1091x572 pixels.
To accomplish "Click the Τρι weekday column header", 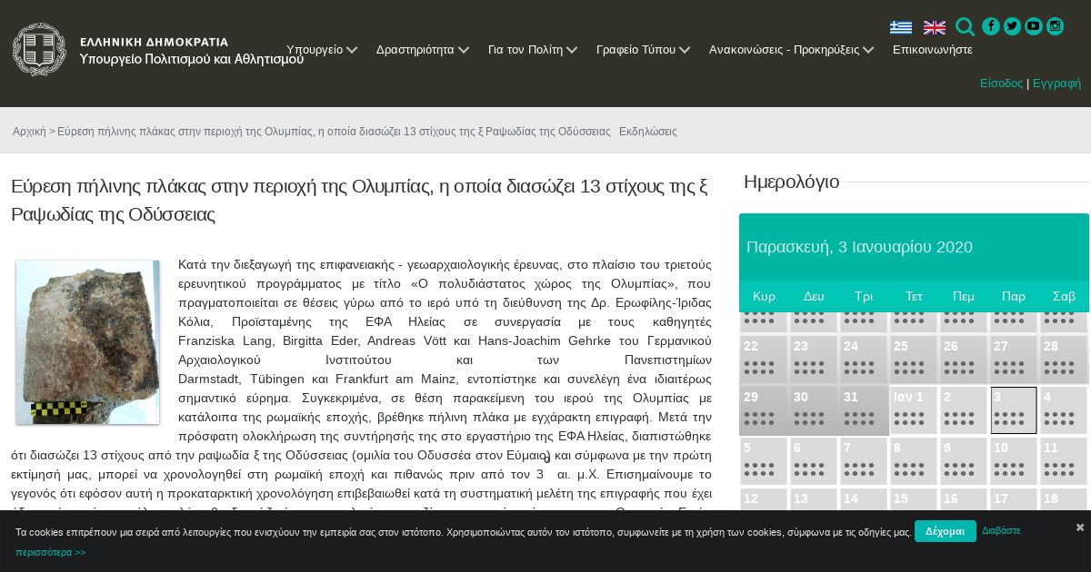I will pos(864,296).
